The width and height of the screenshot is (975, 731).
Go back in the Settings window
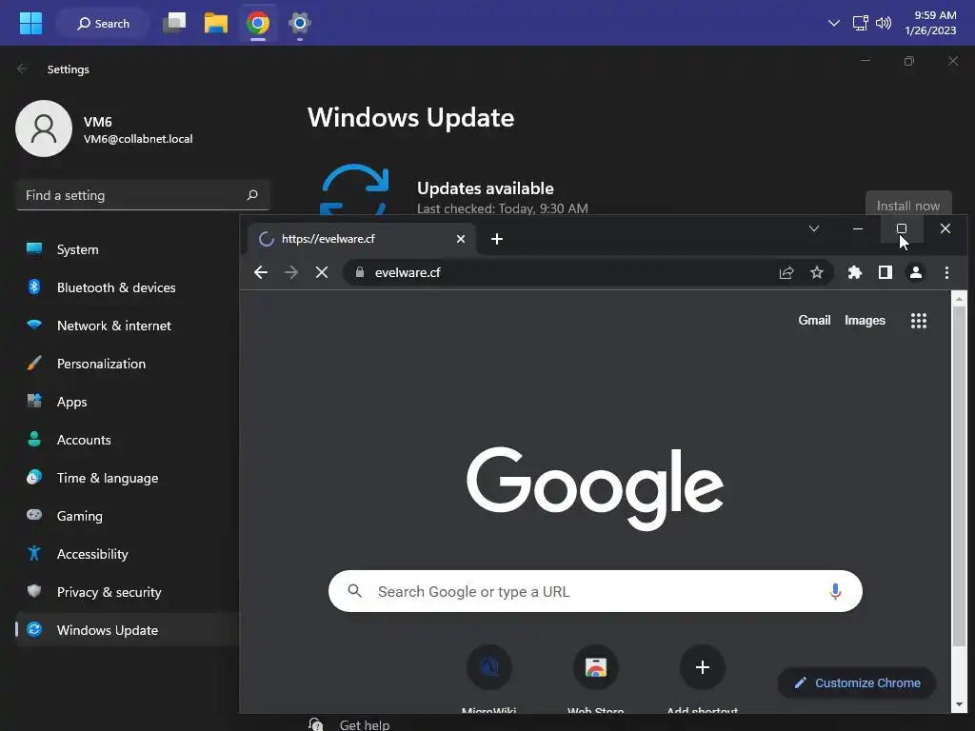tap(23, 69)
